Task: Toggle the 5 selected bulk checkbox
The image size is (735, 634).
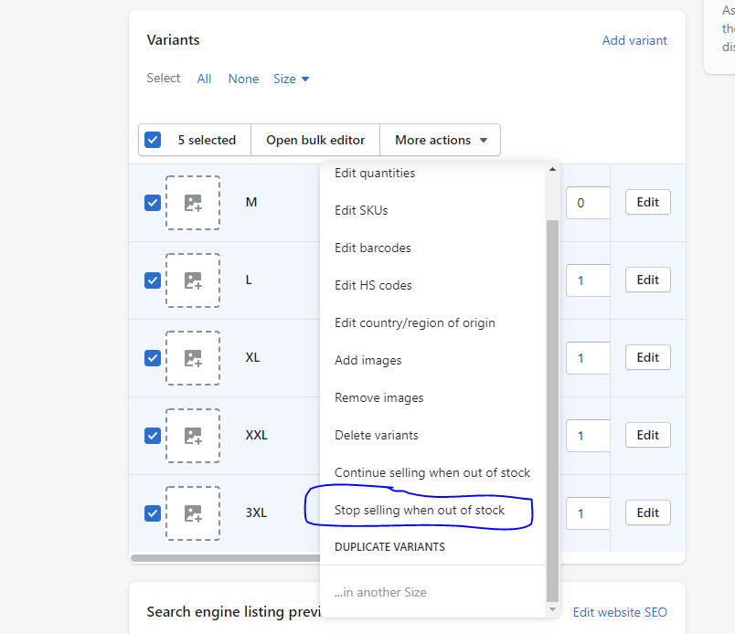Action: pos(153,140)
